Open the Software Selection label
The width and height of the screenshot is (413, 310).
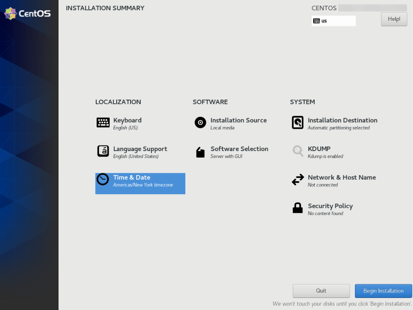click(239, 149)
